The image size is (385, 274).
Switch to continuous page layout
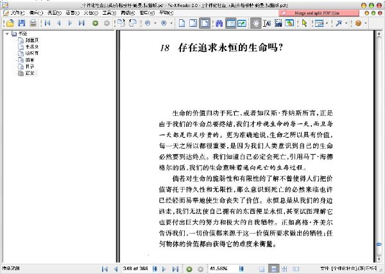(273, 269)
